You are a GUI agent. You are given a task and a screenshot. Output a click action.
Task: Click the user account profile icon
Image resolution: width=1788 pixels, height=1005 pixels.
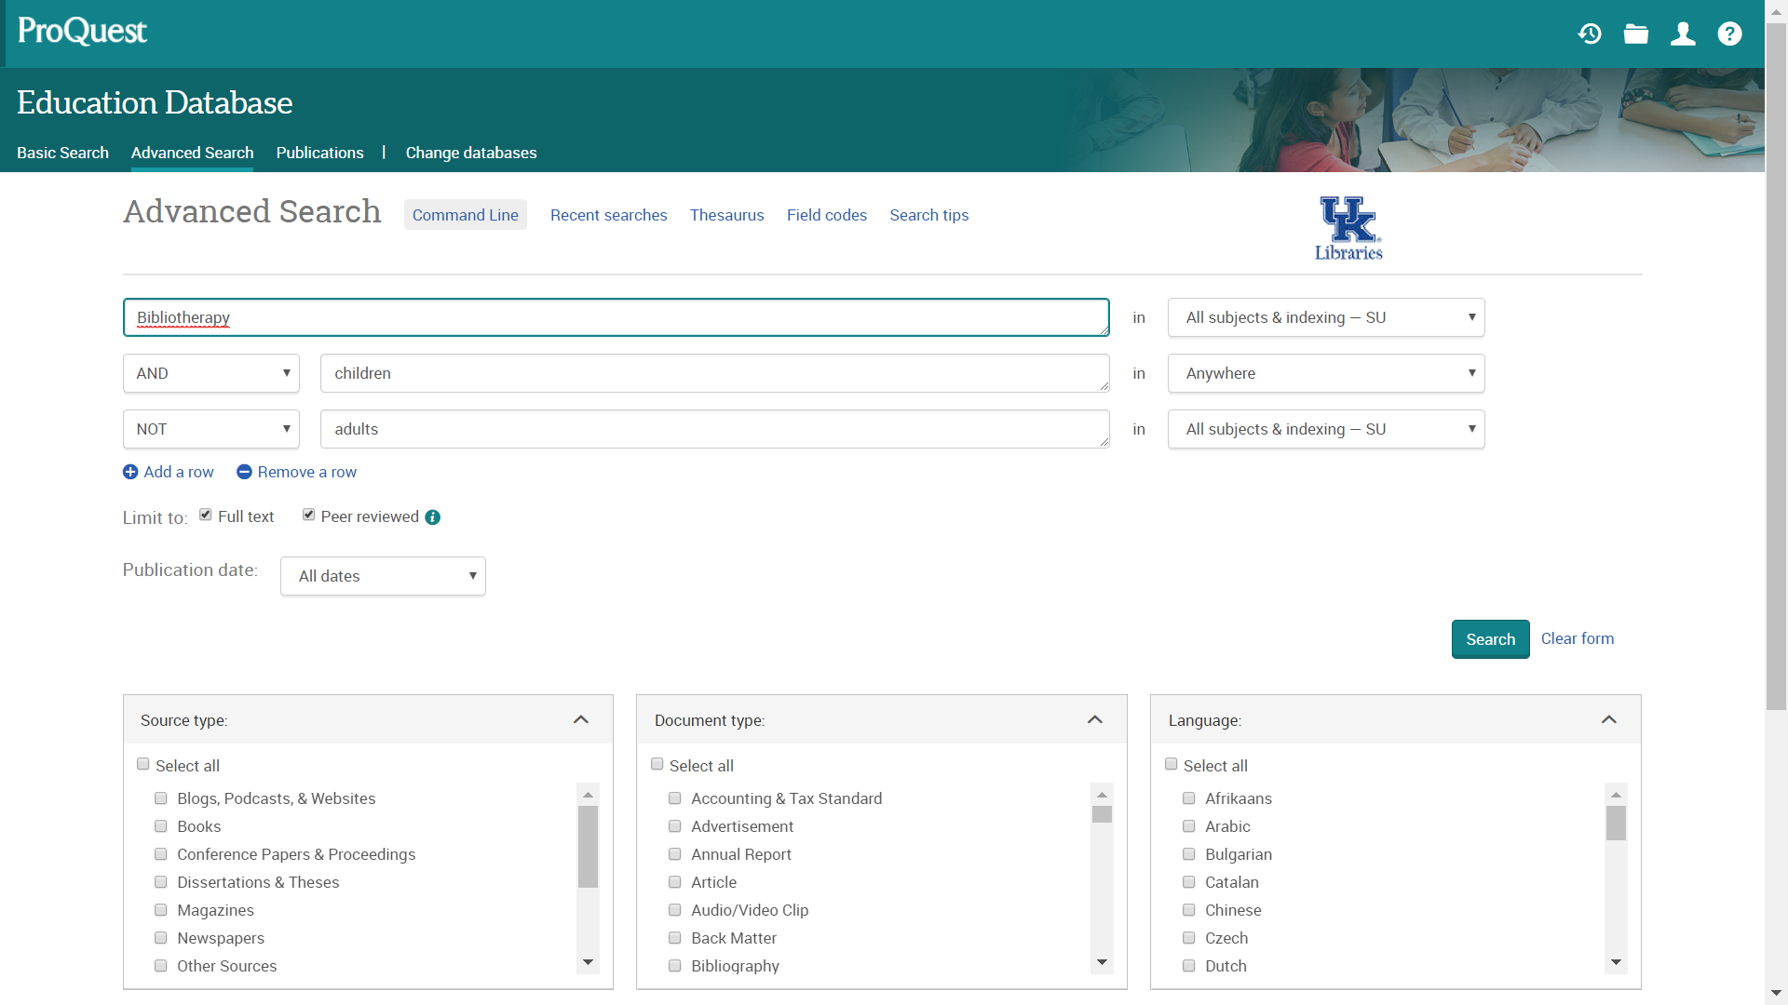coord(1683,34)
